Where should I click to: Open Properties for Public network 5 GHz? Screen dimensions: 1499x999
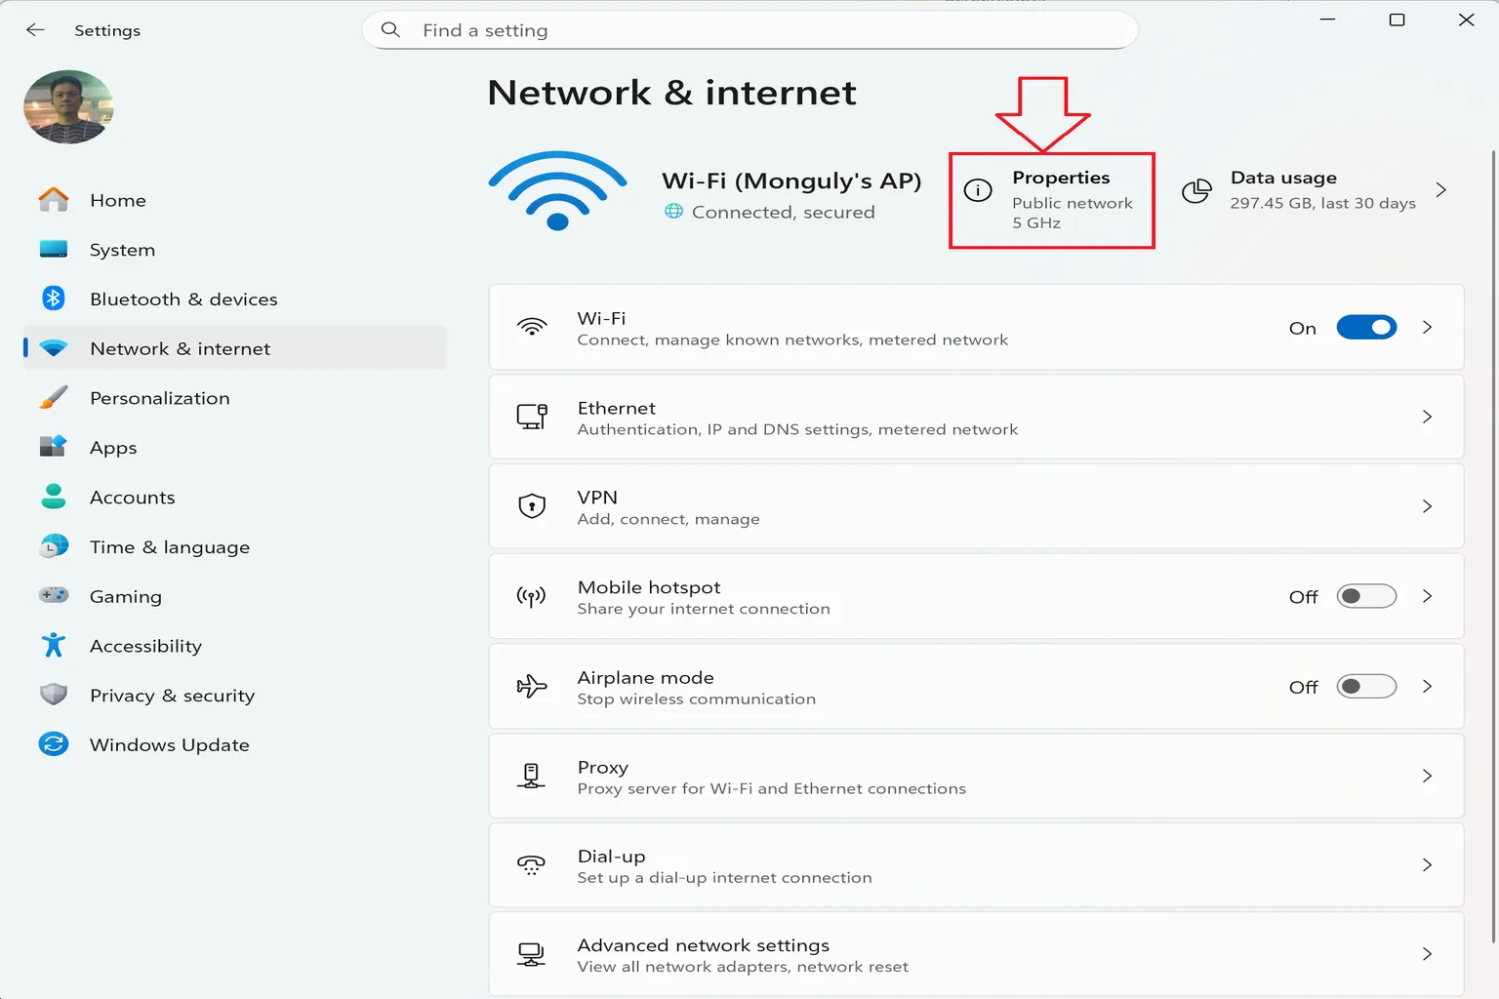tap(1052, 200)
